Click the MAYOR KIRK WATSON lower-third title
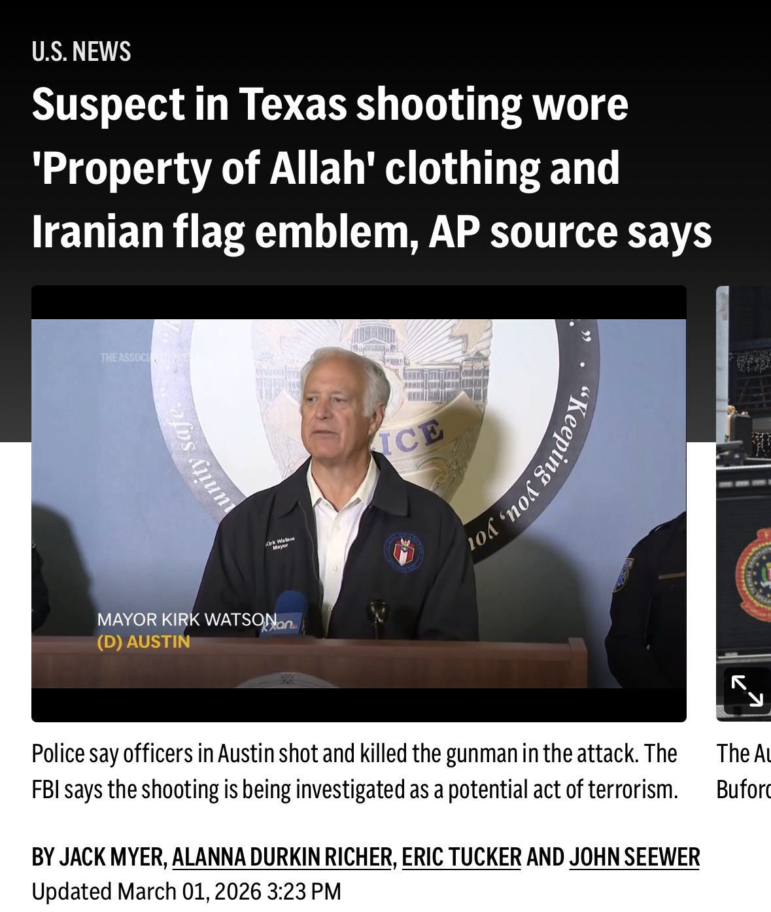This screenshot has height=912, width=771. [186, 619]
